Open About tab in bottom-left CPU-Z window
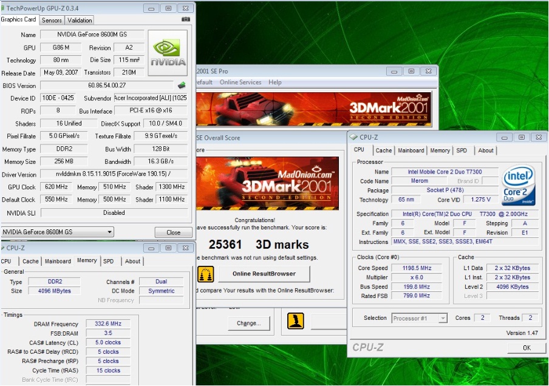This screenshot has height=386, width=549. (x=132, y=261)
